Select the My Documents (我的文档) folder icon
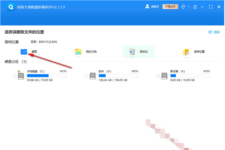This screenshot has width=225, height=150. tap(78, 52)
